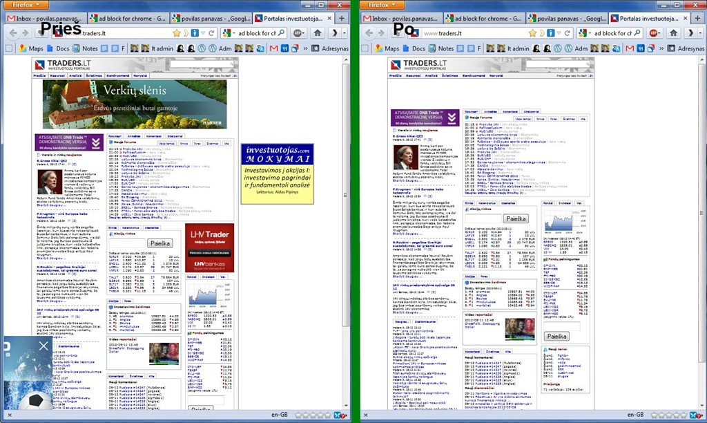Reload the page in the left window
707x423 pixels.
pos(211,33)
